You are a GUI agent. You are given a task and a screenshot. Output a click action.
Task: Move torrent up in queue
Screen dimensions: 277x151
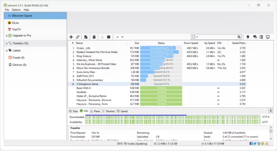coord(117,37)
